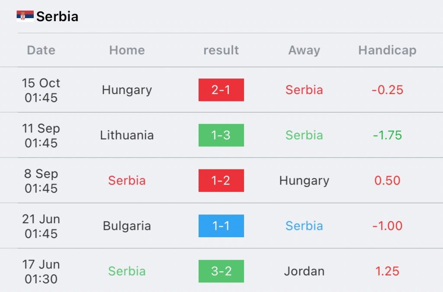Select the Away column header
443x292 pixels.
[304, 50]
